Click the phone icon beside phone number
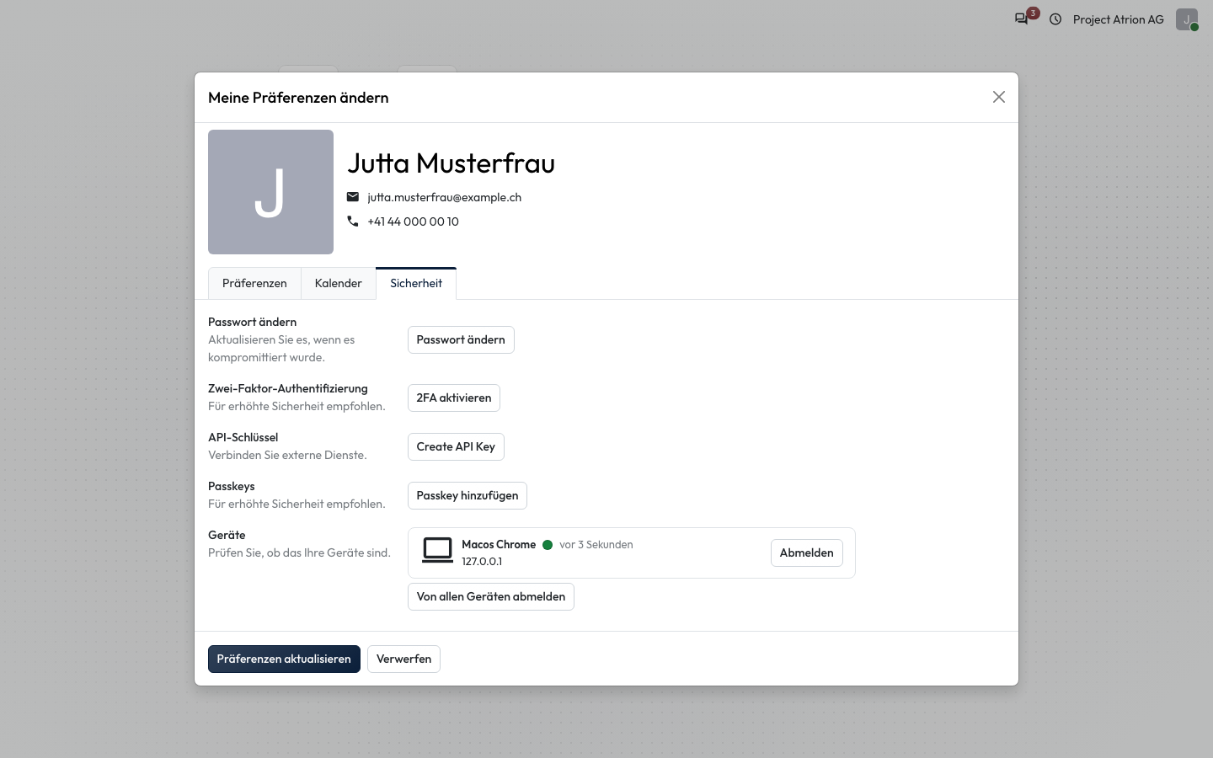Screen dimensions: 1213x758 click(353, 222)
